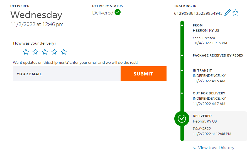The image size is (247, 154).
Task: Click the tracking ID number
Action: [x=198, y=13]
